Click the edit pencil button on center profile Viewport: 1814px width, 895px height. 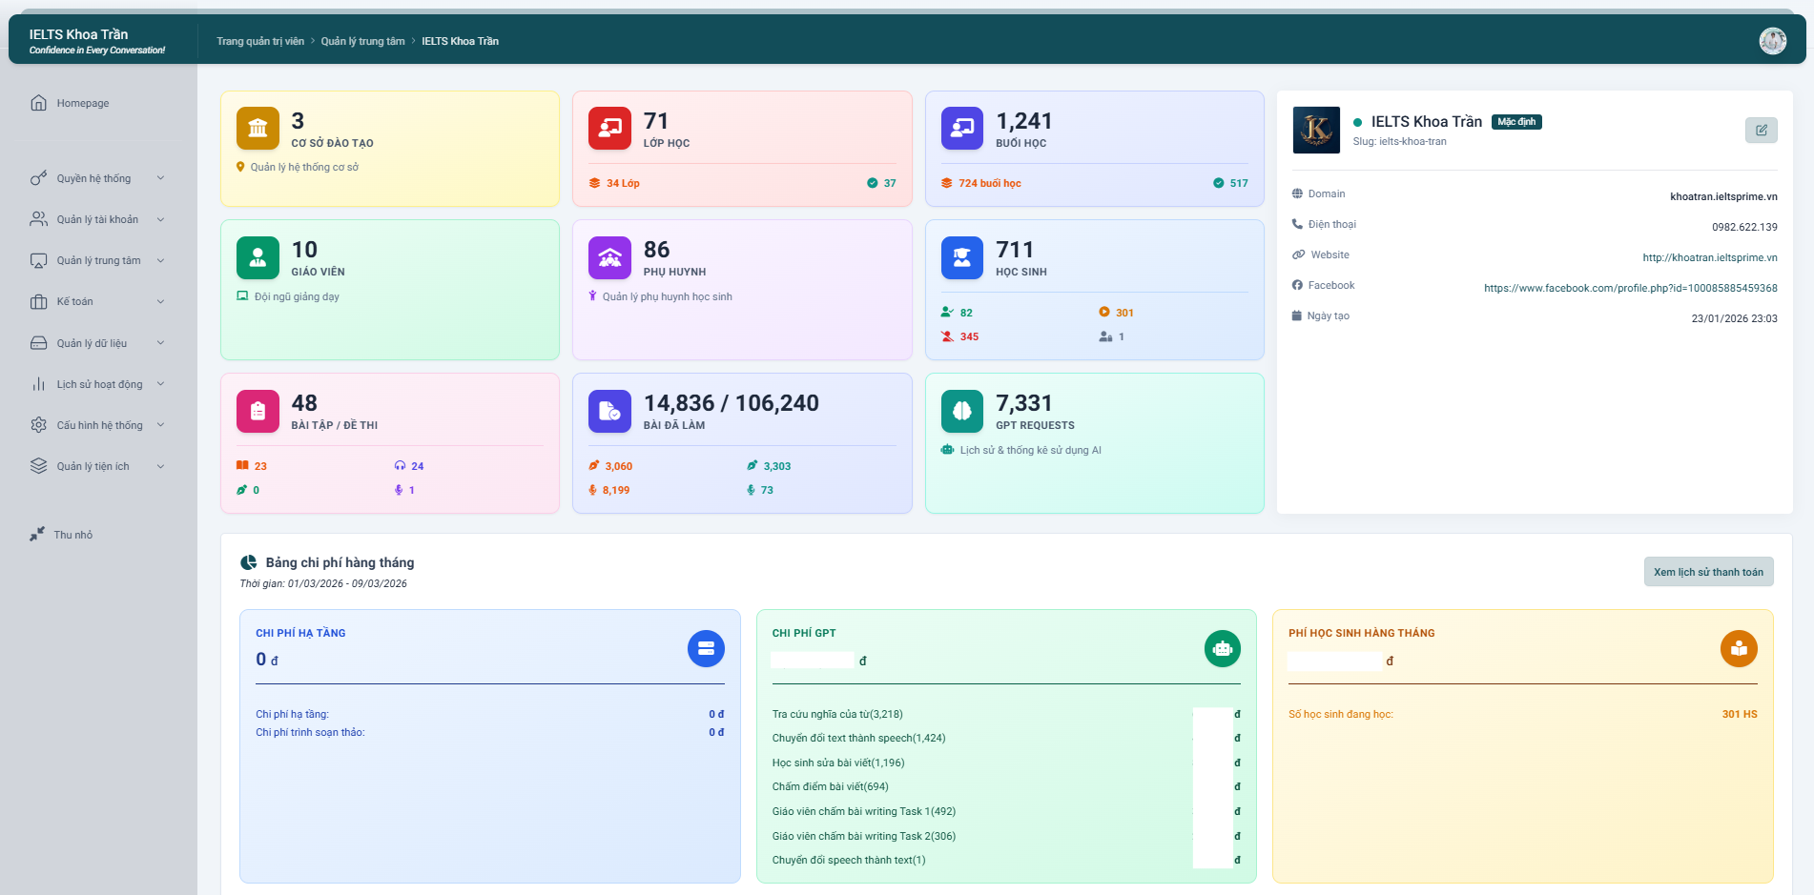click(x=1762, y=131)
